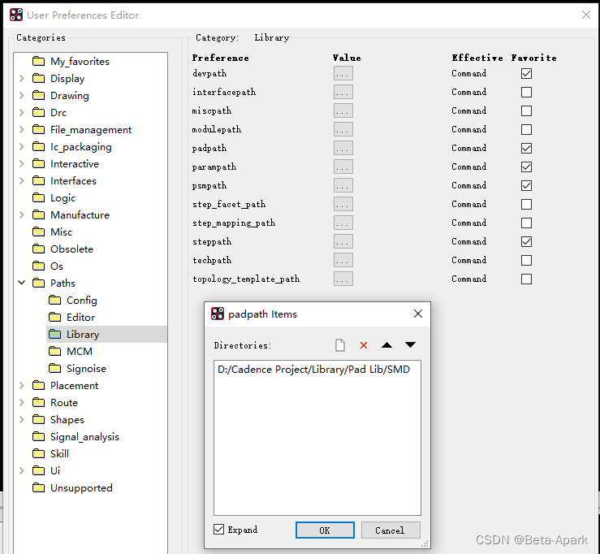The height and width of the screenshot is (554, 600).
Task: Select the Signoise item under Paths
Action: [86, 369]
